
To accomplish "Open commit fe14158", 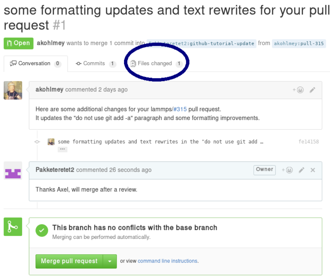I will click(309, 142).
